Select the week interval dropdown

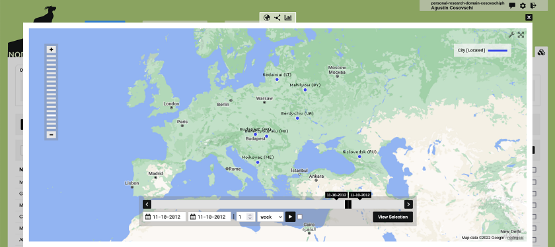(x=270, y=217)
